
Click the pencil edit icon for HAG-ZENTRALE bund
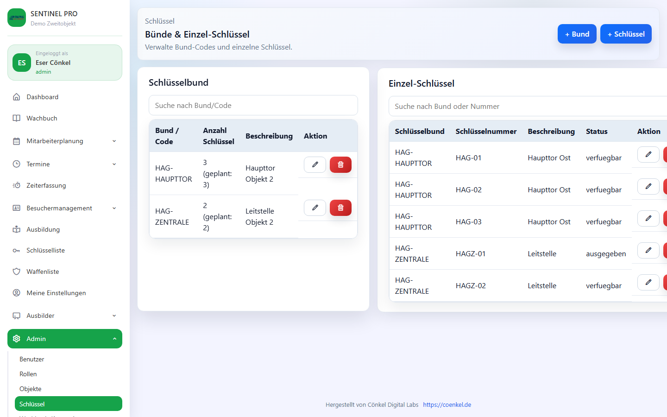(315, 208)
